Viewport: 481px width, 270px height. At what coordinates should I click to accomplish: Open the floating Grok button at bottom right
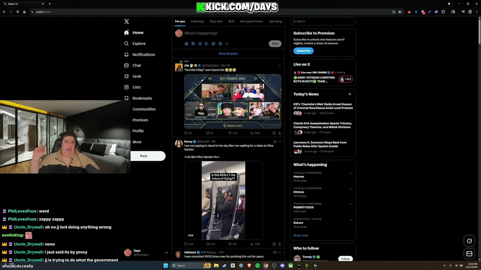click(x=469, y=241)
